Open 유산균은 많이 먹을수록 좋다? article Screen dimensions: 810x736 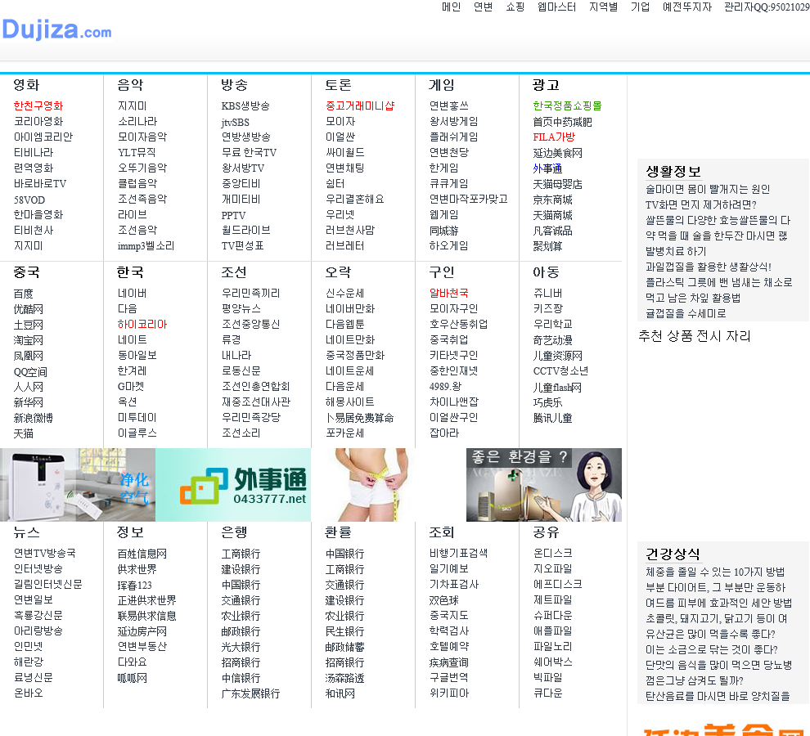[710, 634]
